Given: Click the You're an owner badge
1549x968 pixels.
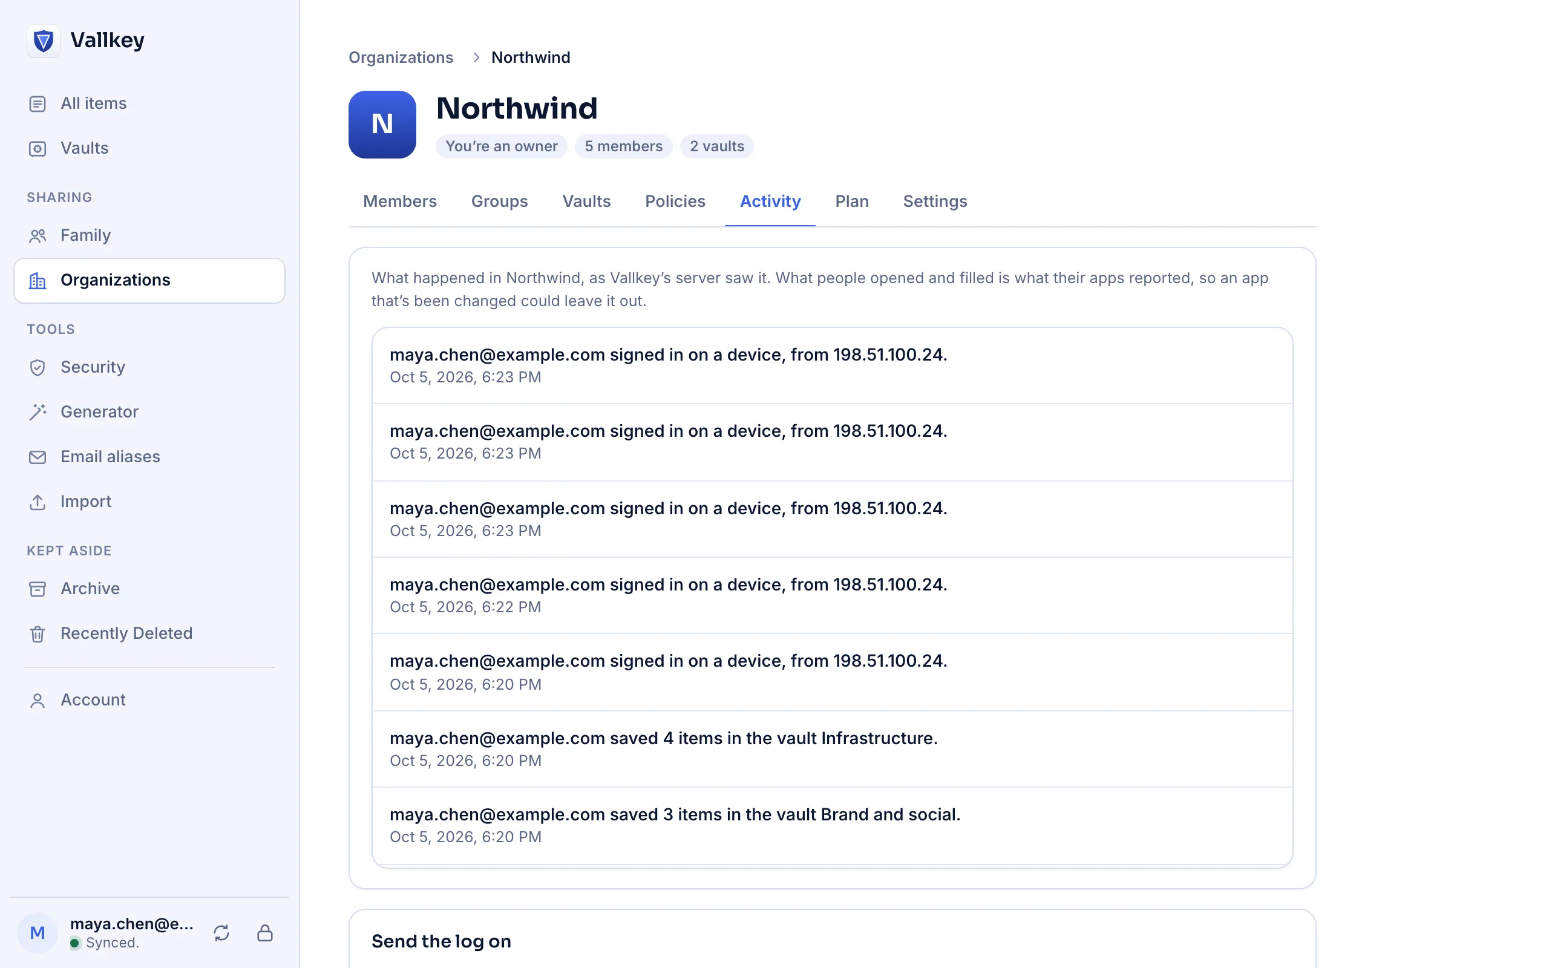Looking at the screenshot, I should click(501, 146).
